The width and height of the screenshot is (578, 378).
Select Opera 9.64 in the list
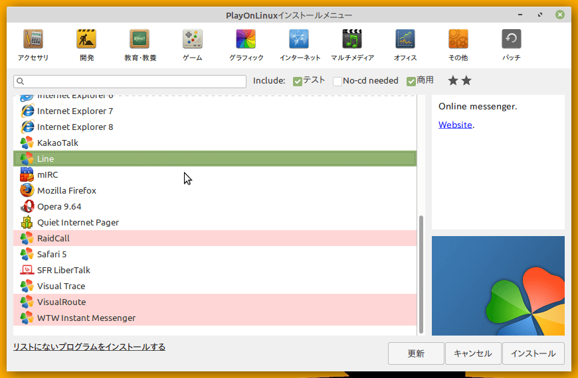coord(215,206)
